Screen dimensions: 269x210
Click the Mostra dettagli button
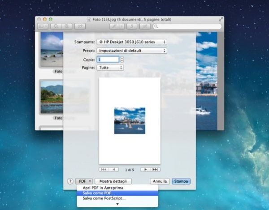coord(113,181)
